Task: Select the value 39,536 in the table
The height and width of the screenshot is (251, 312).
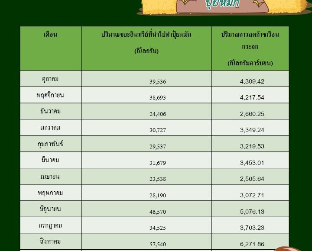Action: point(158,82)
